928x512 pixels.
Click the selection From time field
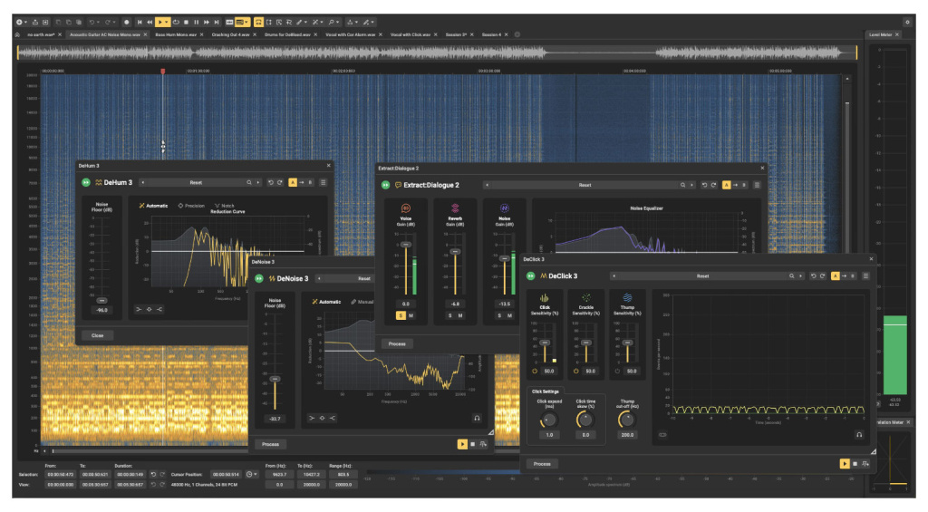(x=61, y=474)
